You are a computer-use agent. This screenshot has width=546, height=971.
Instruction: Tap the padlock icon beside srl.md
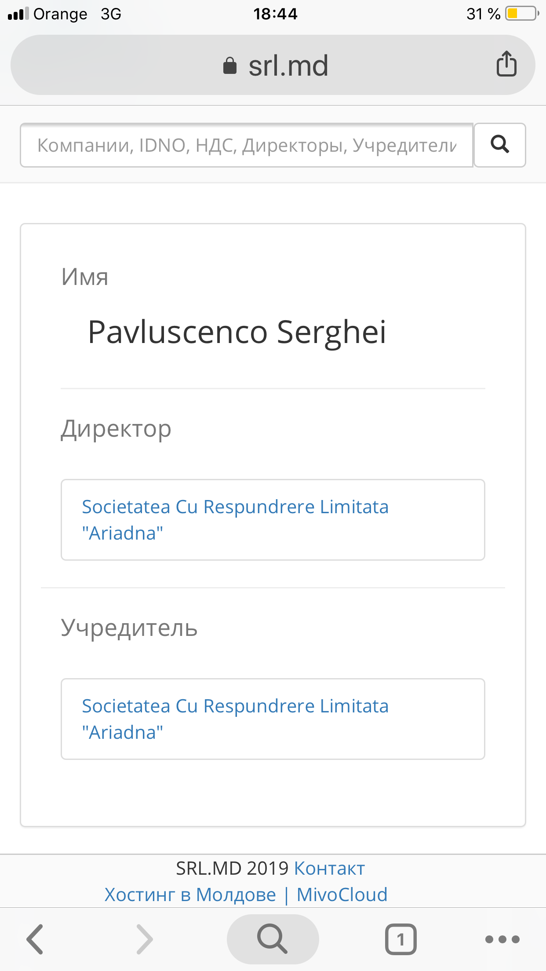coord(230,66)
